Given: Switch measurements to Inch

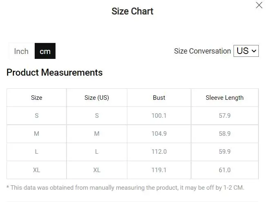Looking at the screenshot, I should pyautogui.click(x=21, y=51).
